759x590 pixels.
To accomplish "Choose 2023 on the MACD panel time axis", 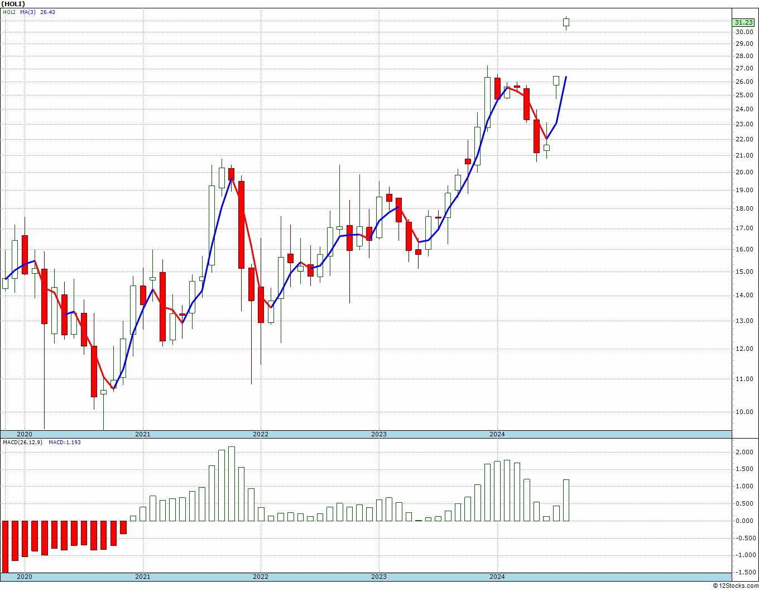I will click(379, 577).
